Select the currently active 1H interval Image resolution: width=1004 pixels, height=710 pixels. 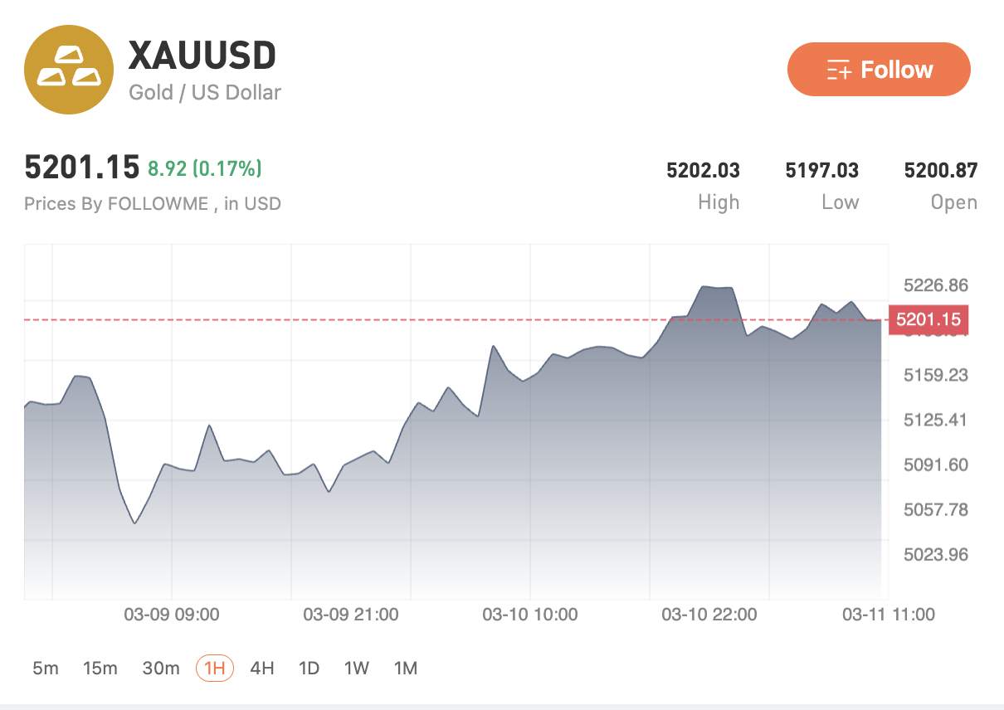pos(214,668)
